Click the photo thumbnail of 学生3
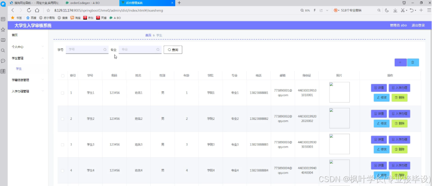The image size is (432, 186). (339, 144)
